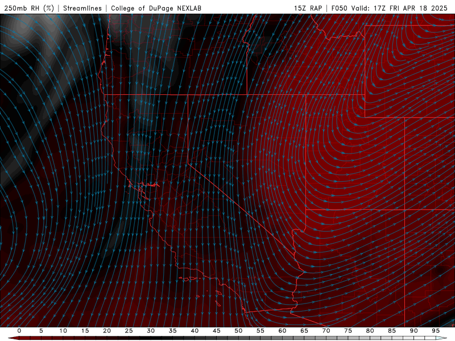
Task: Click the "15" color scale label
Action: (x=85, y=331)
